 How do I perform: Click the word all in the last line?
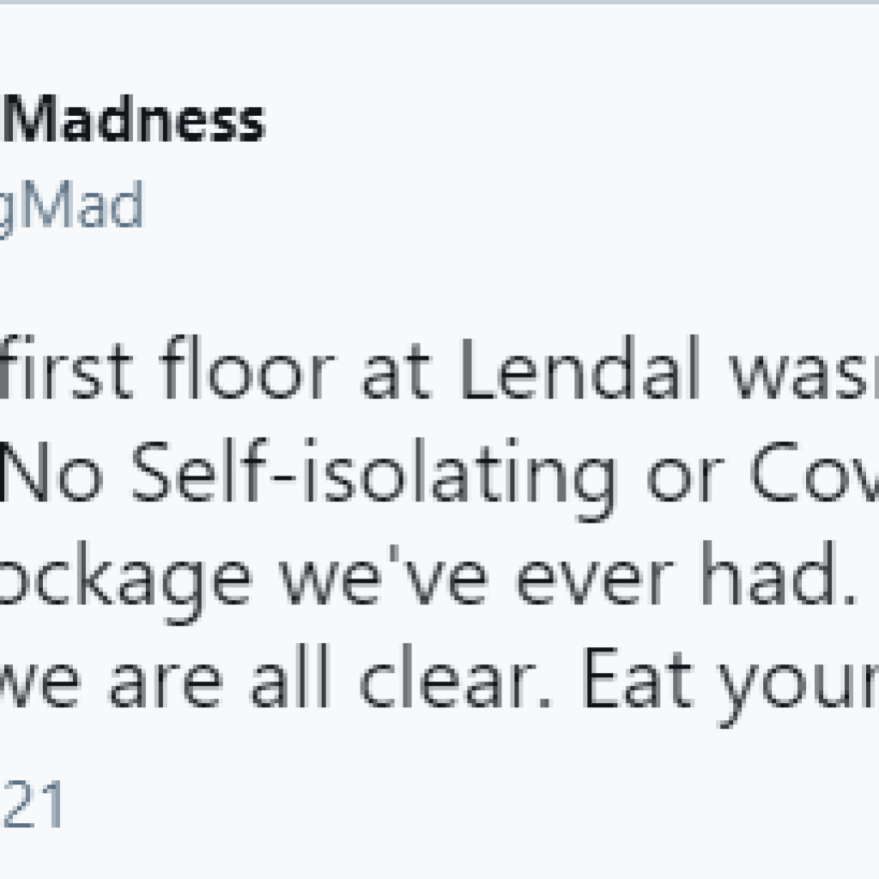point(290,676)
